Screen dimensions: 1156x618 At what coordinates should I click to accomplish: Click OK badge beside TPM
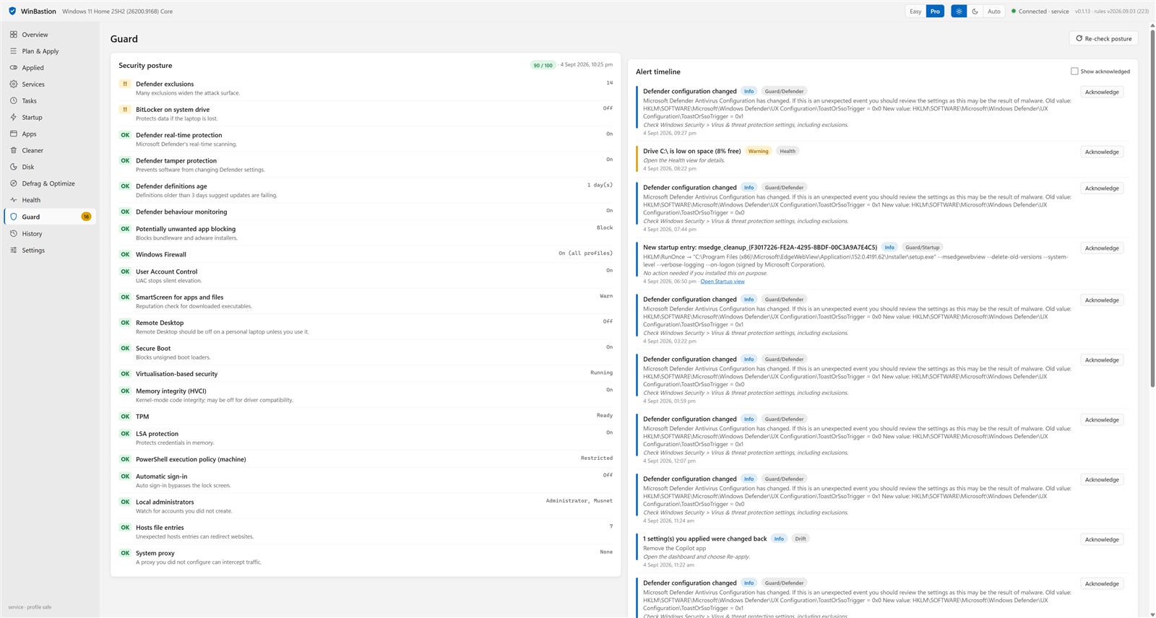click(125, 417)
